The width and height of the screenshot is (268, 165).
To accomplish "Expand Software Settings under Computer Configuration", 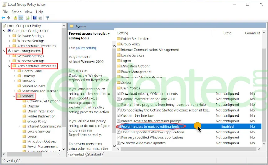I will coord(9,36).
